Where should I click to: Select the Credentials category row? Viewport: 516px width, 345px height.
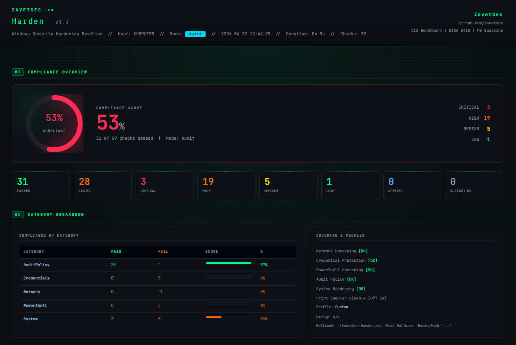(157, 278)
